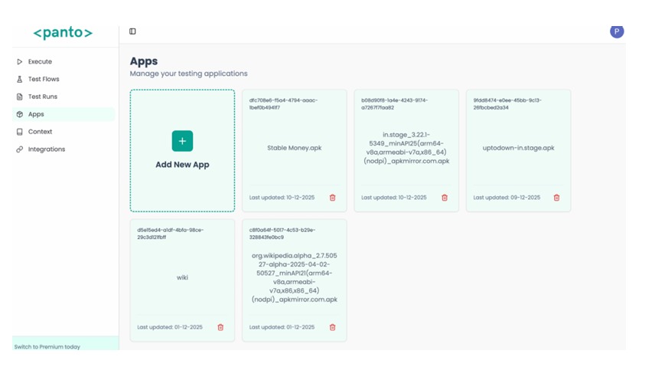This screenshot has width=655, height=370.
Task: Click the Add New App card
Action: point(182,165)
